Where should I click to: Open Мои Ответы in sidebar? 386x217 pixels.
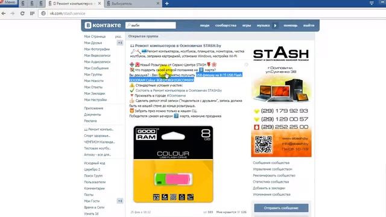click(93, 87)
